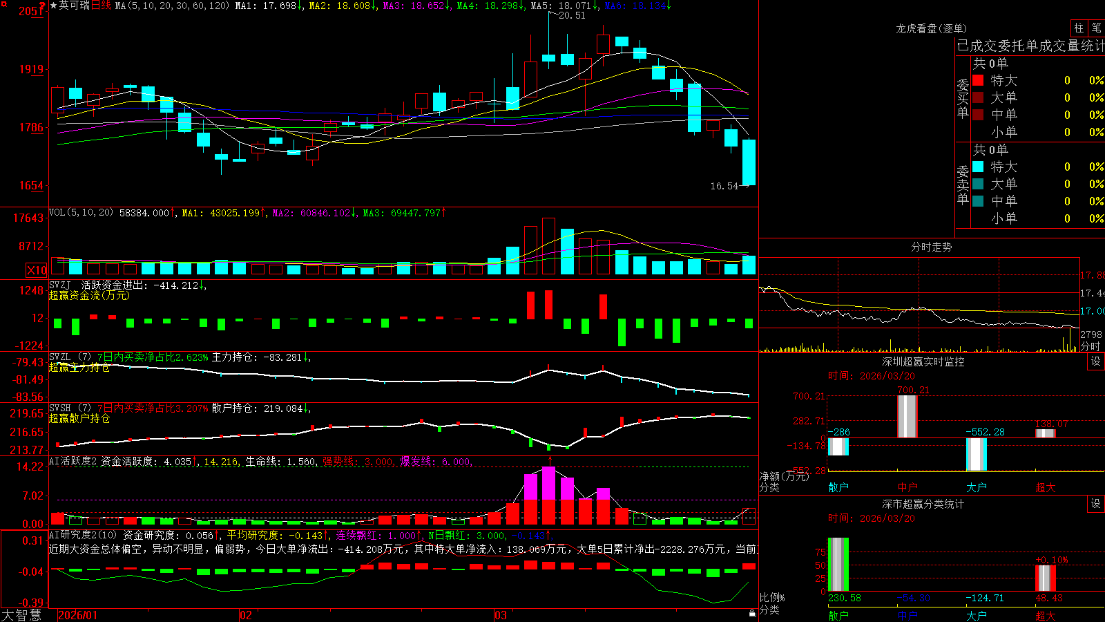Click the 已成交委托单成交量统计 header
Viewport: 1105px width, 622px height.
1030,46
